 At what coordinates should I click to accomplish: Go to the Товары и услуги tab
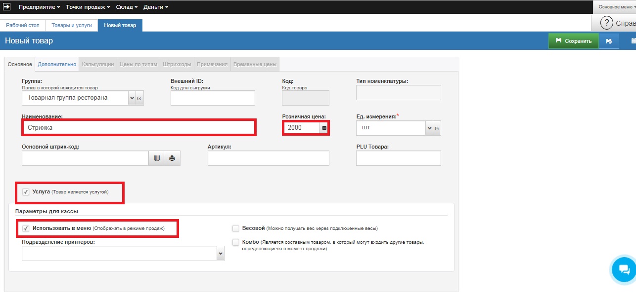[x=72, y=25]
